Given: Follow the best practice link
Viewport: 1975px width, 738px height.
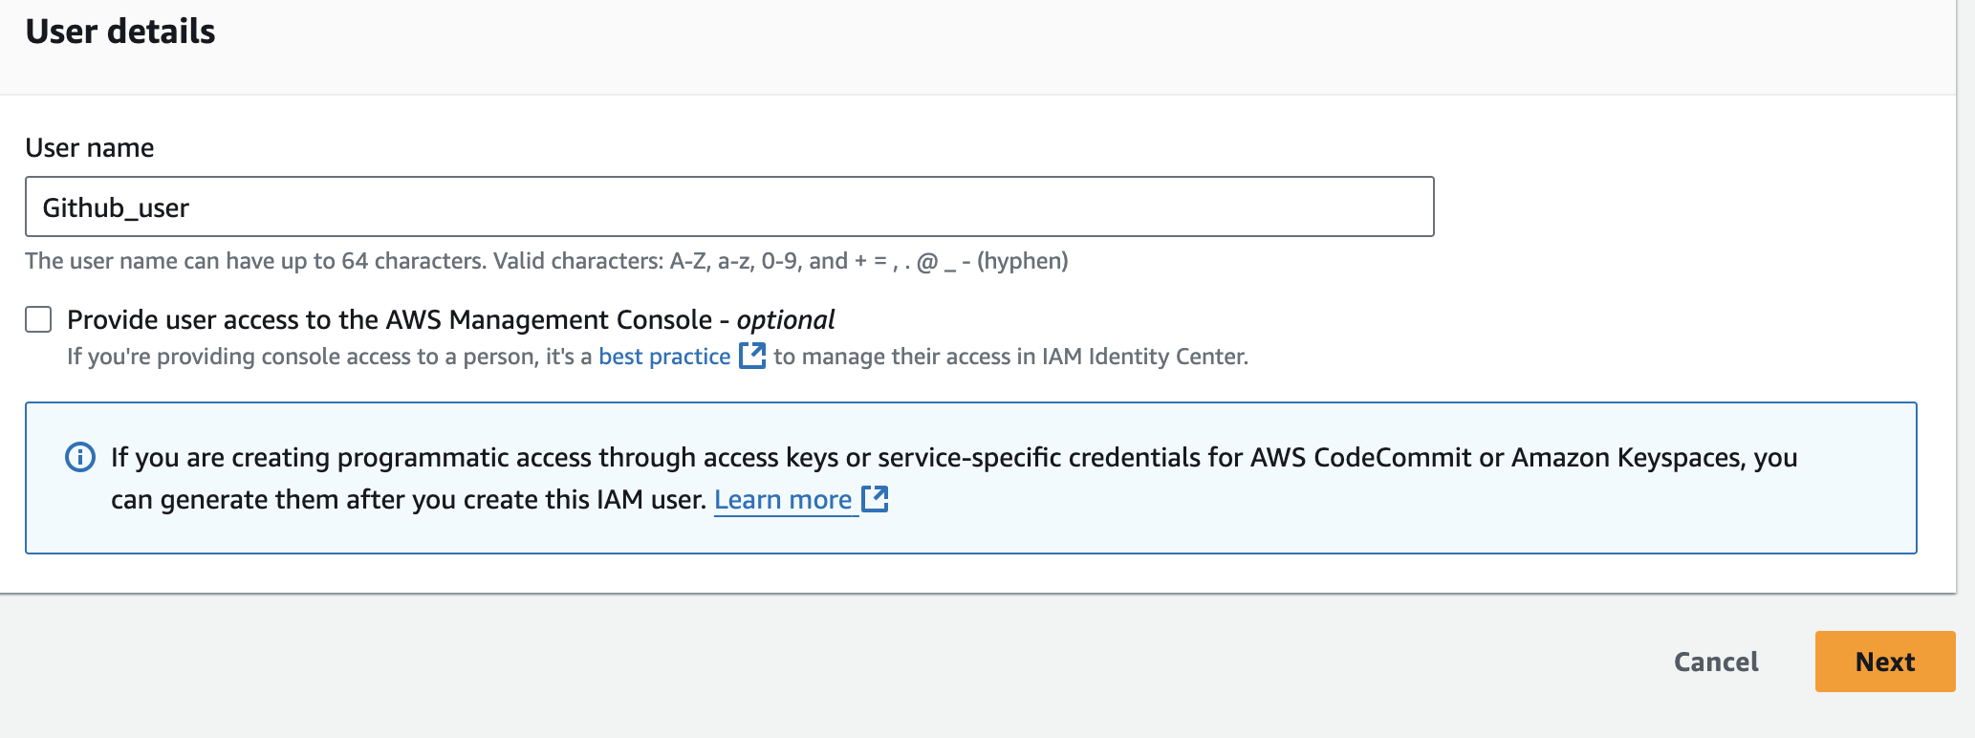Looking at the screenshot, I should (664, 357).
